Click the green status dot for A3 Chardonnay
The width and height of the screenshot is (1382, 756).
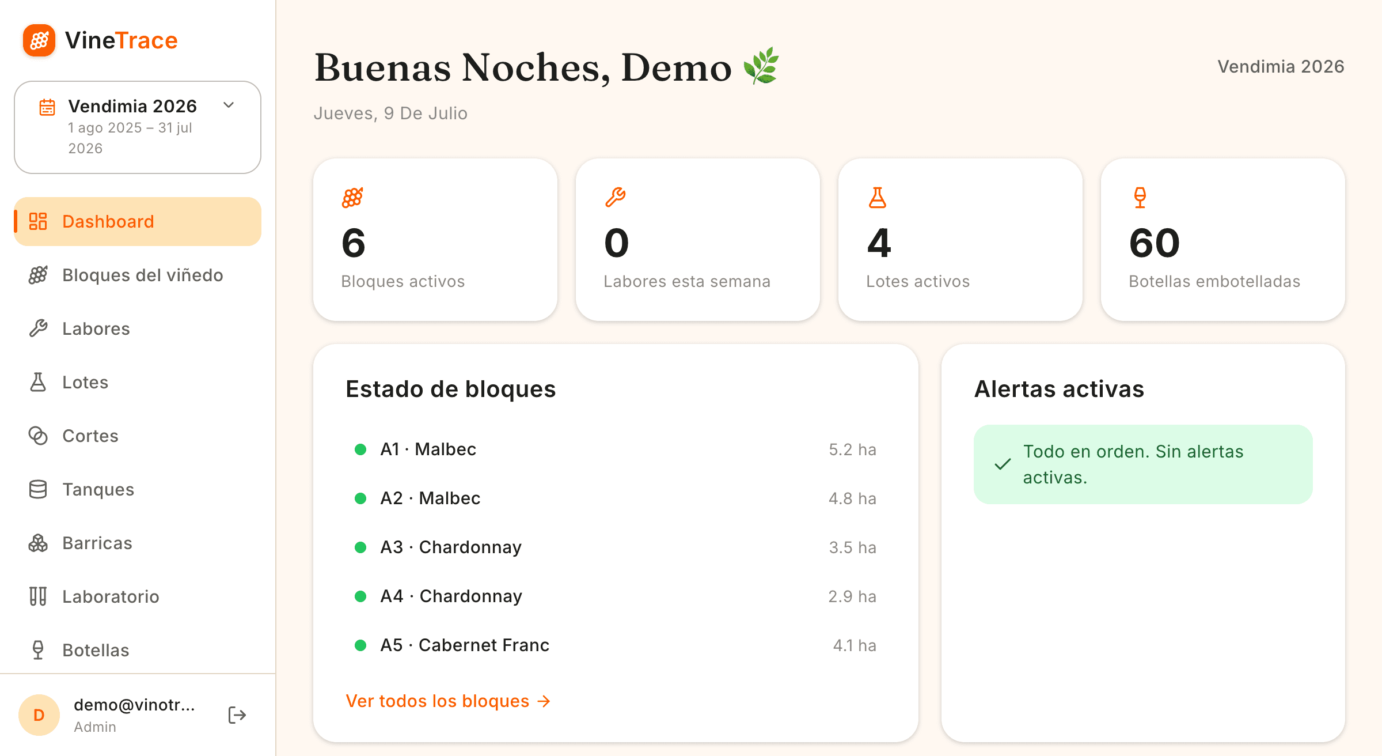click(x=360, y=547)
